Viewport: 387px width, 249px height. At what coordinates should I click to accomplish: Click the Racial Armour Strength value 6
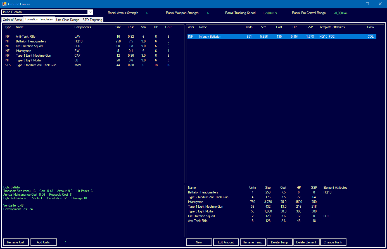point(147,13)
